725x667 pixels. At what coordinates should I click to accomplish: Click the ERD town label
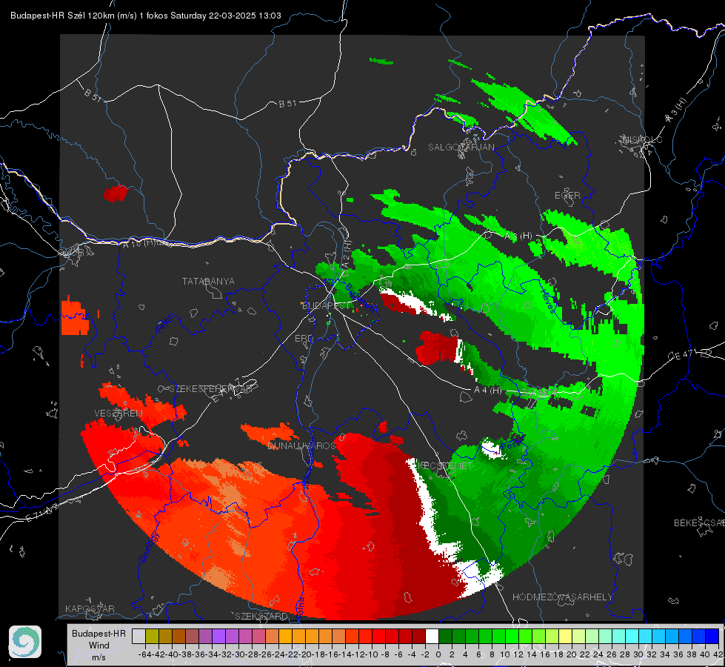pyautogui.click(x=304, y=339)
